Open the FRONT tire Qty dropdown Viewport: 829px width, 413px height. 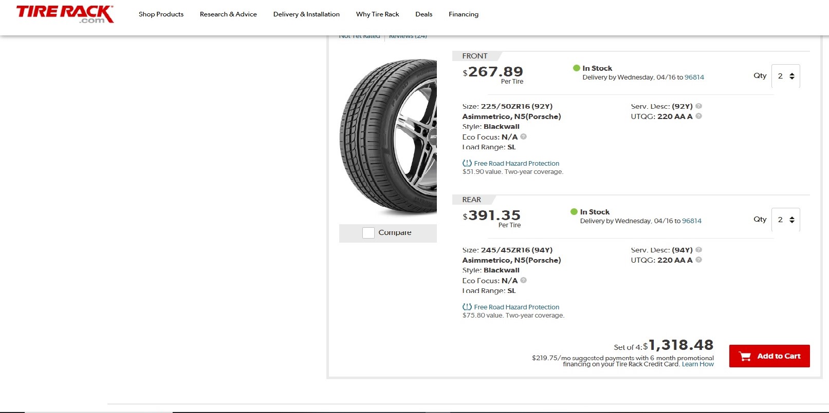pyautogui.click(x=785, y=76)
